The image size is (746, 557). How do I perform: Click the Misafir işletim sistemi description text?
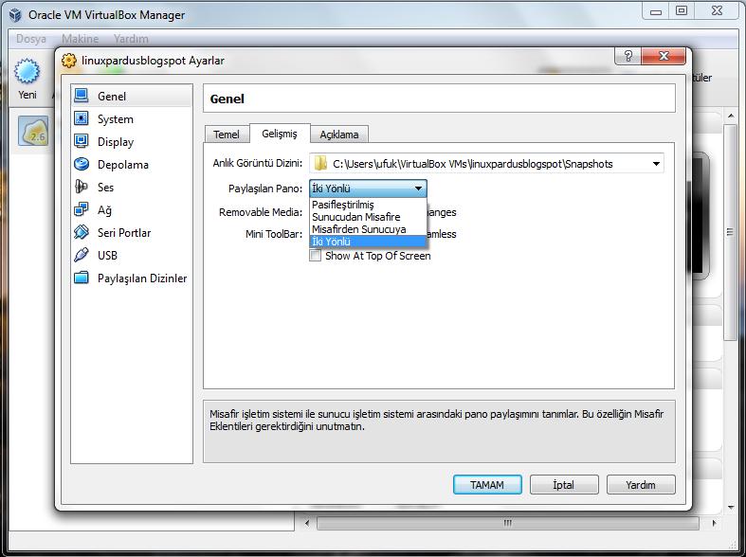(x=436, y=421)
